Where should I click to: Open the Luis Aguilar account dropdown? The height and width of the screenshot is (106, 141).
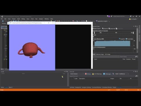(x=137, y=19)
